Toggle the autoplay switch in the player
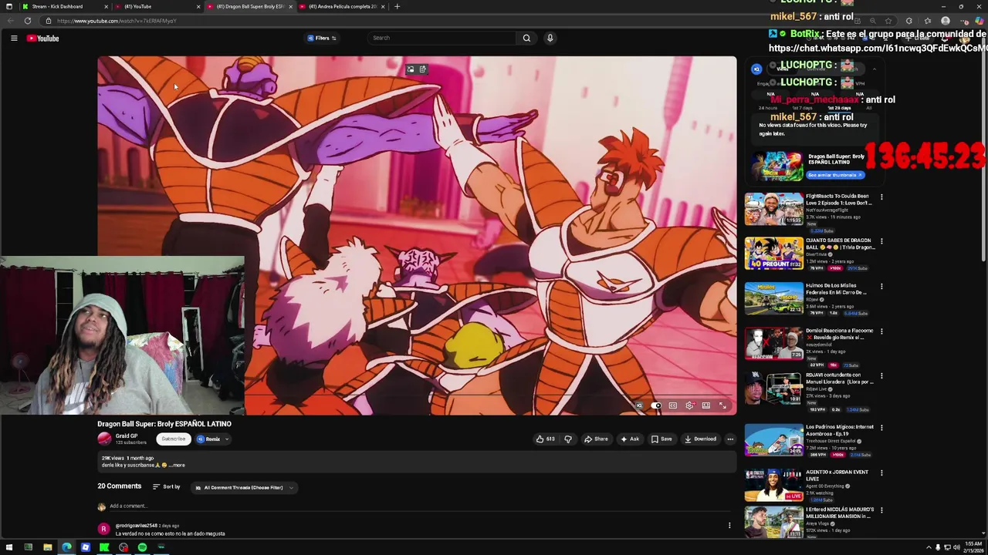Viewport: 988px width, 555px height. click(655, 405)
